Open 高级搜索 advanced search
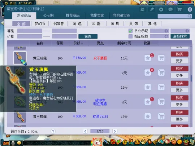195x146 pixels. (x=180, y=36)
